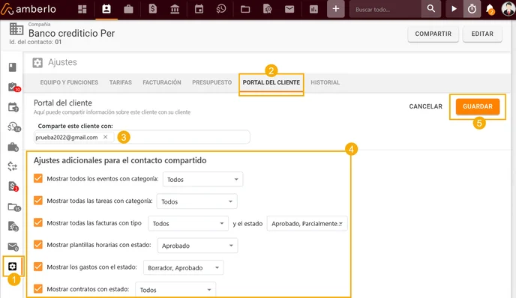516x298 pixels.
Task: Remove prueba2022@gmail.com from shared list
Action: point(105,137)
